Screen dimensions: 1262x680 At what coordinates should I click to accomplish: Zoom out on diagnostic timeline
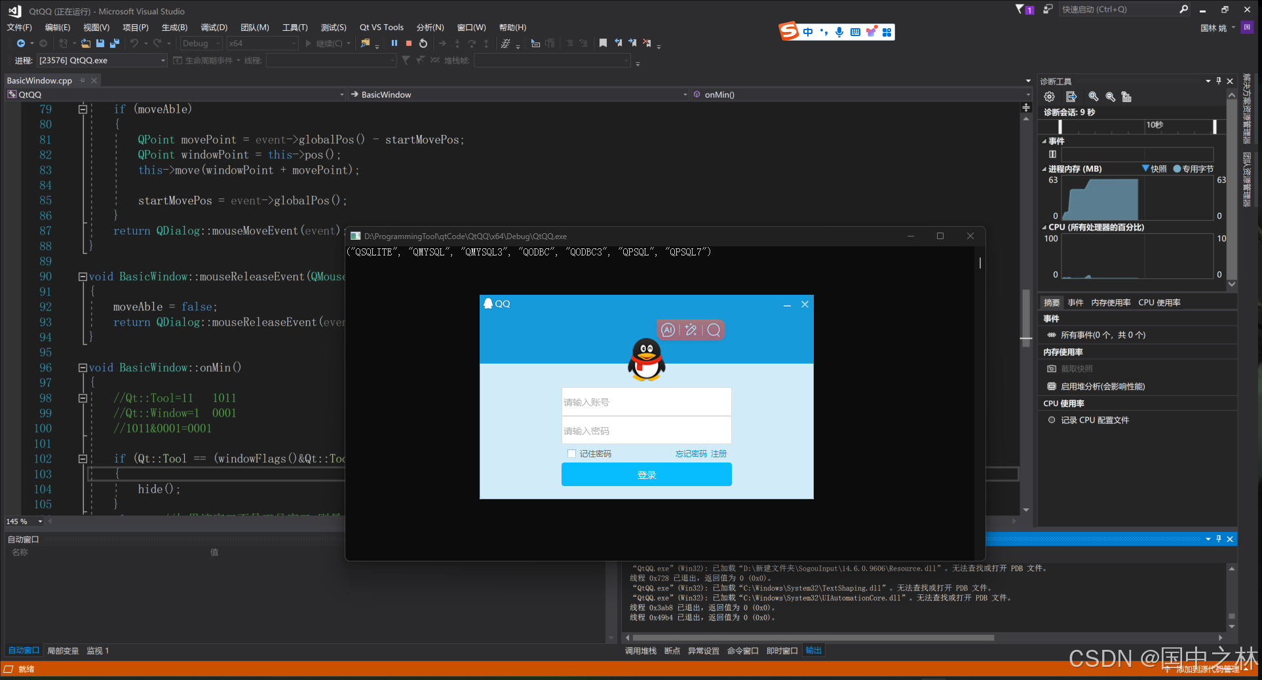click(1110, 96)
